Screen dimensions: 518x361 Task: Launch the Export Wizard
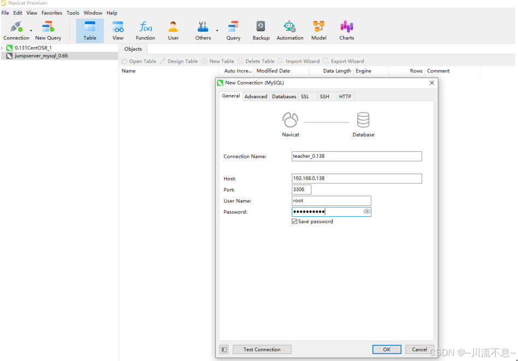[x=344, y=61]
